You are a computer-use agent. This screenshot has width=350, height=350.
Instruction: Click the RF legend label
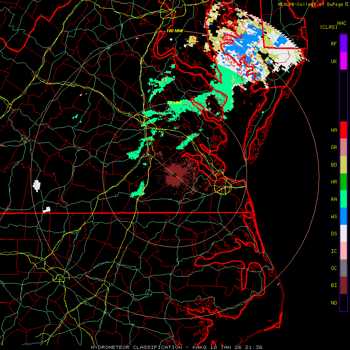(x=334, y=44)
